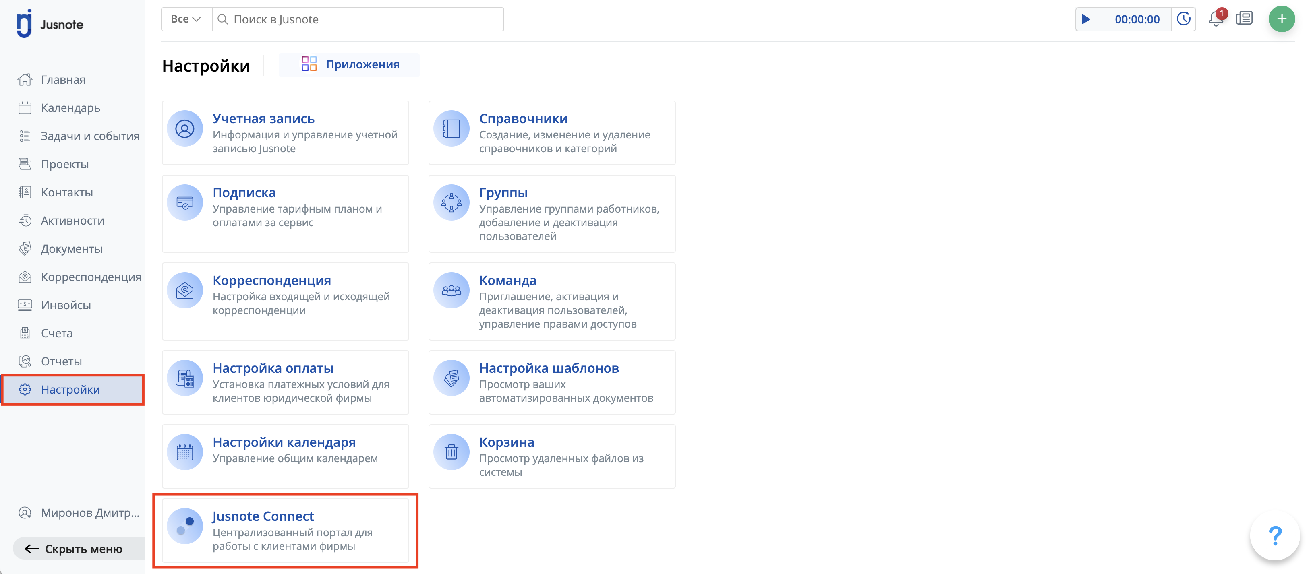Click the user profile icon near Миронов
The image size is (1313, 574).
25,512
